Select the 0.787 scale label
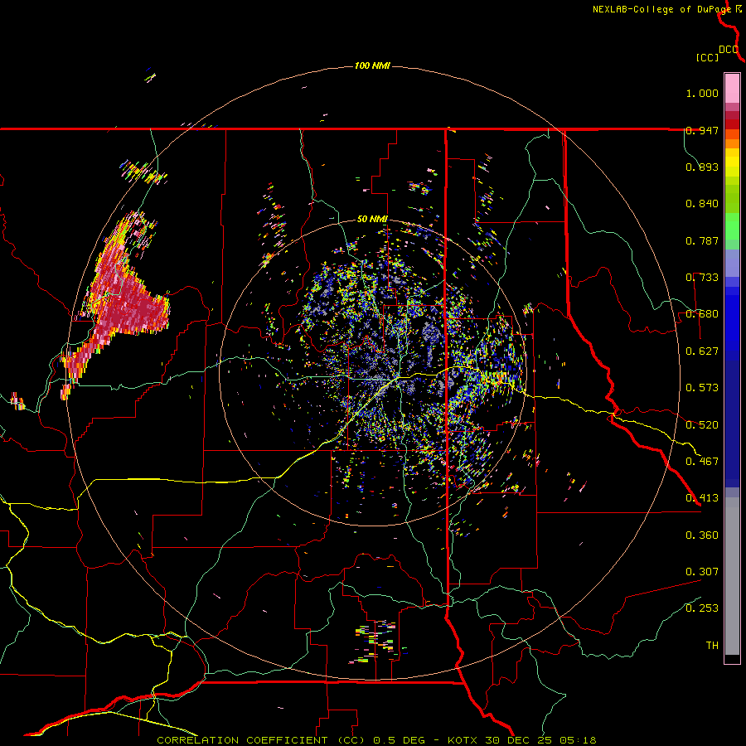This screenshot has width=746, height=746. tap(702, 240)
